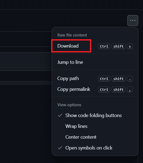The width and height of the screenshot is (143, 163).
Task: Click the three-dot more options button
Action: [x=133, y=21]
